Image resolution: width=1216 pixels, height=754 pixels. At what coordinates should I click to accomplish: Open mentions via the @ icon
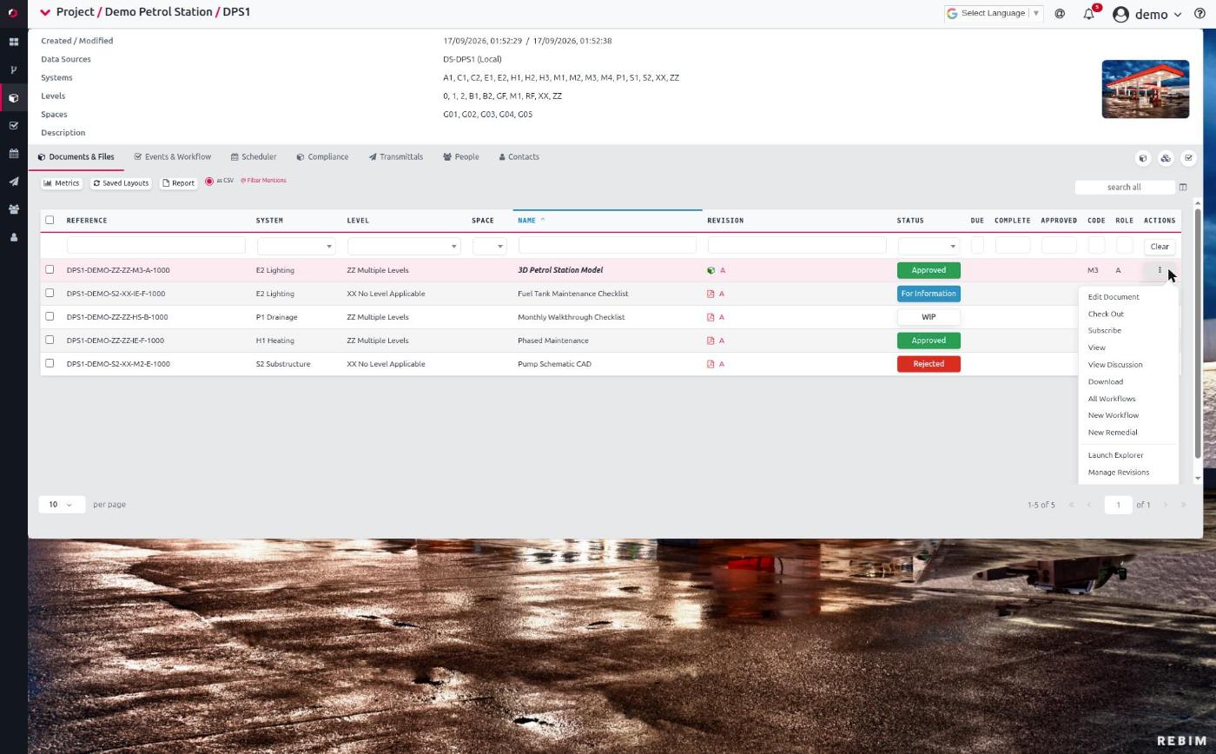click(1060, 14)
